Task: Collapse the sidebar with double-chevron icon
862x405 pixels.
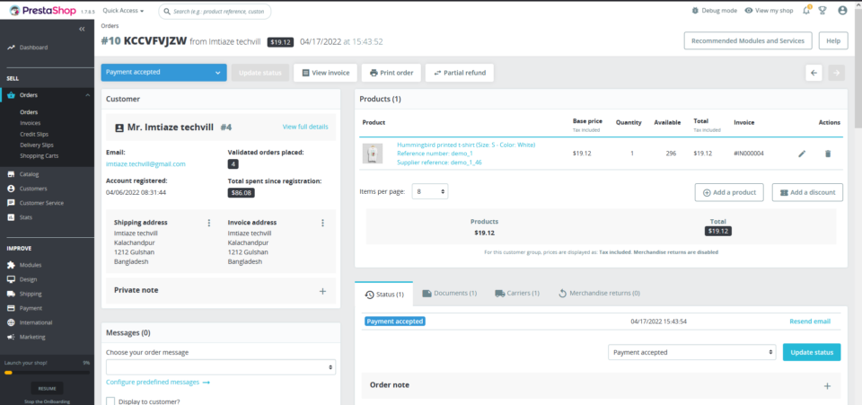Action: (x=83, y=30)
